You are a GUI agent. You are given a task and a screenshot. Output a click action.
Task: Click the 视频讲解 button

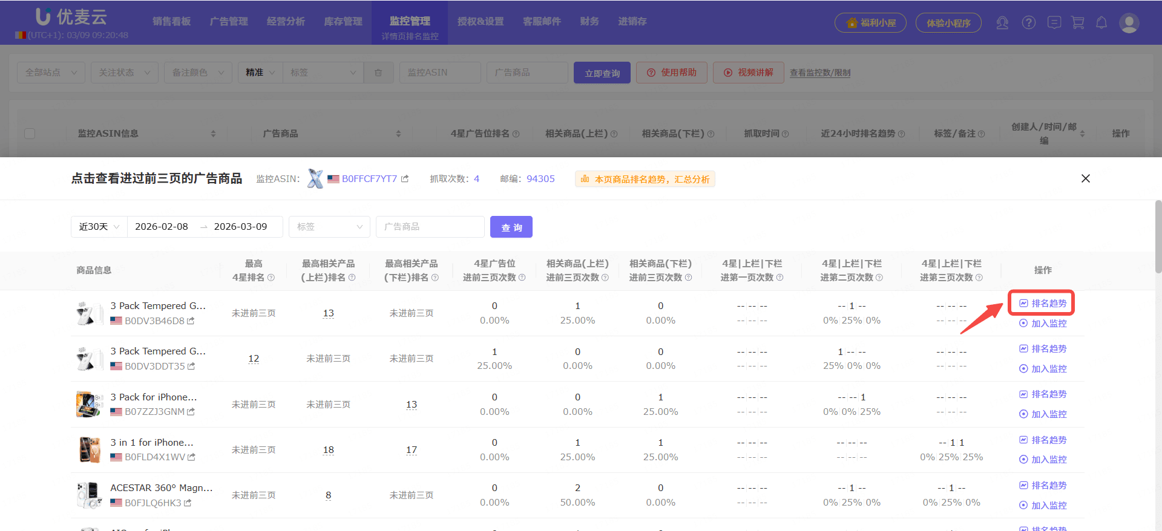point(749,73)
